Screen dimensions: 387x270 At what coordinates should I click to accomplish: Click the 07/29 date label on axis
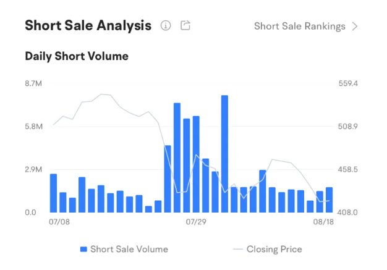(x=196, y=221)
